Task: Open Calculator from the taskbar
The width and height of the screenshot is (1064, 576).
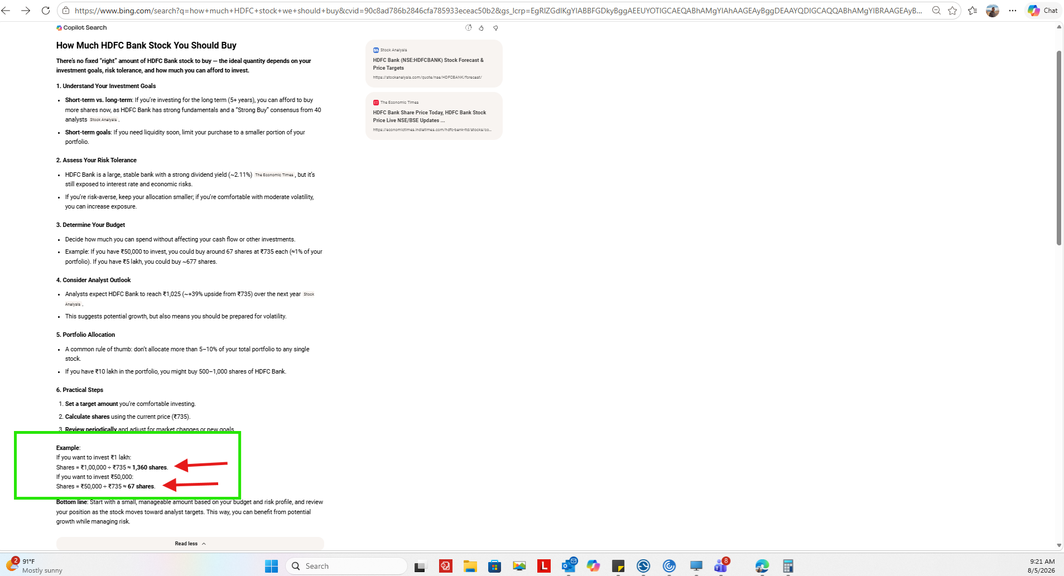Action: [788, 566]
